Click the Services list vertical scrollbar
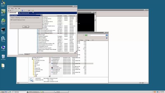 [76, 33]
